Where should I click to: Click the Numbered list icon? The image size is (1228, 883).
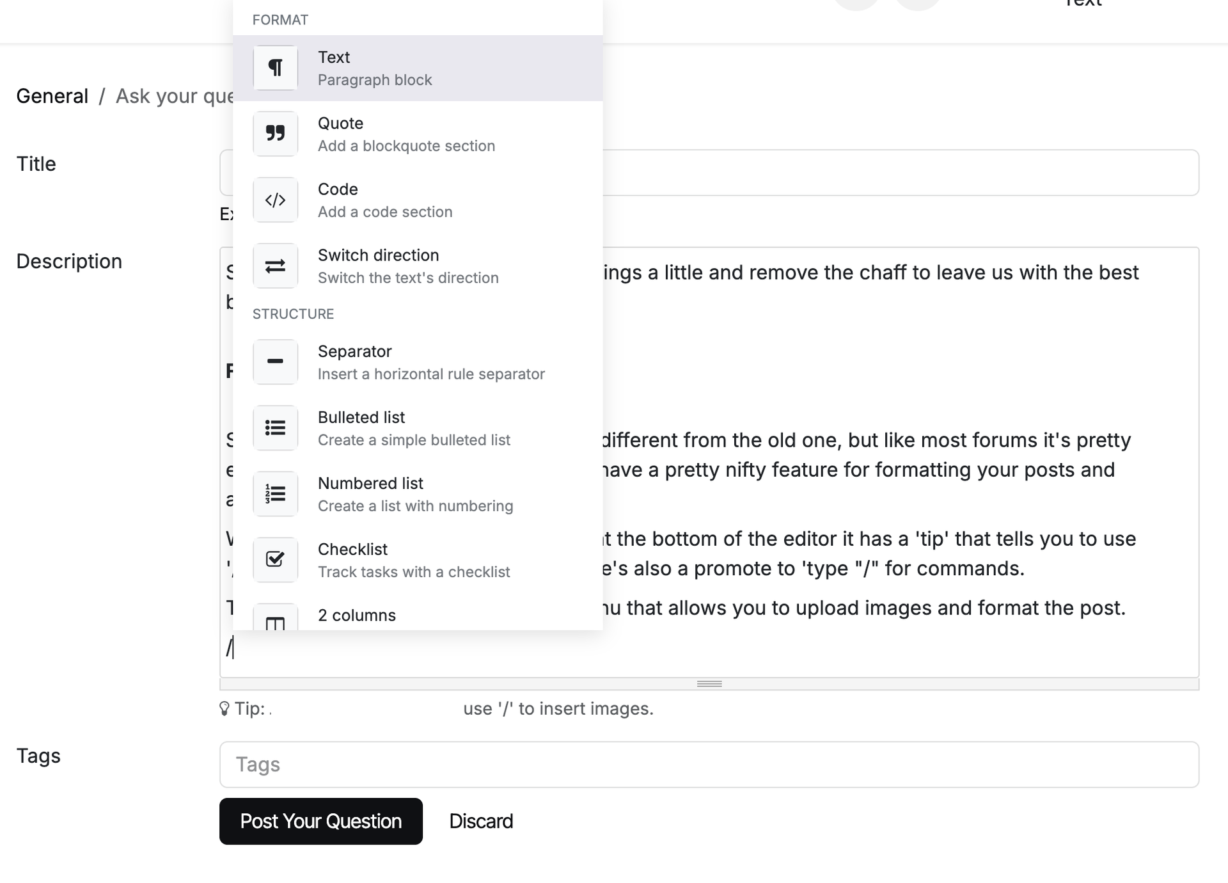click(275, 493)
